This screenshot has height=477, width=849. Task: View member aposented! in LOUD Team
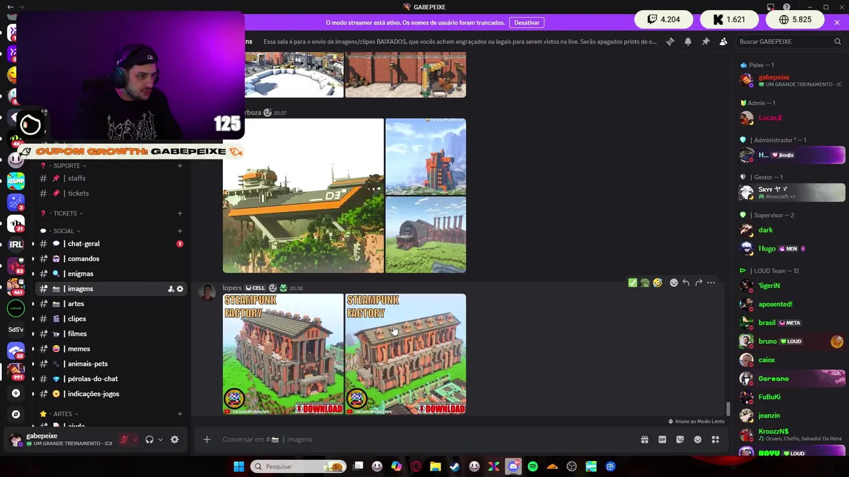(x=792, y=304)
